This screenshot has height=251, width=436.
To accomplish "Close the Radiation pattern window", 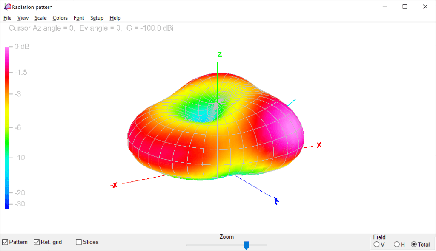I will coord(425,7).
